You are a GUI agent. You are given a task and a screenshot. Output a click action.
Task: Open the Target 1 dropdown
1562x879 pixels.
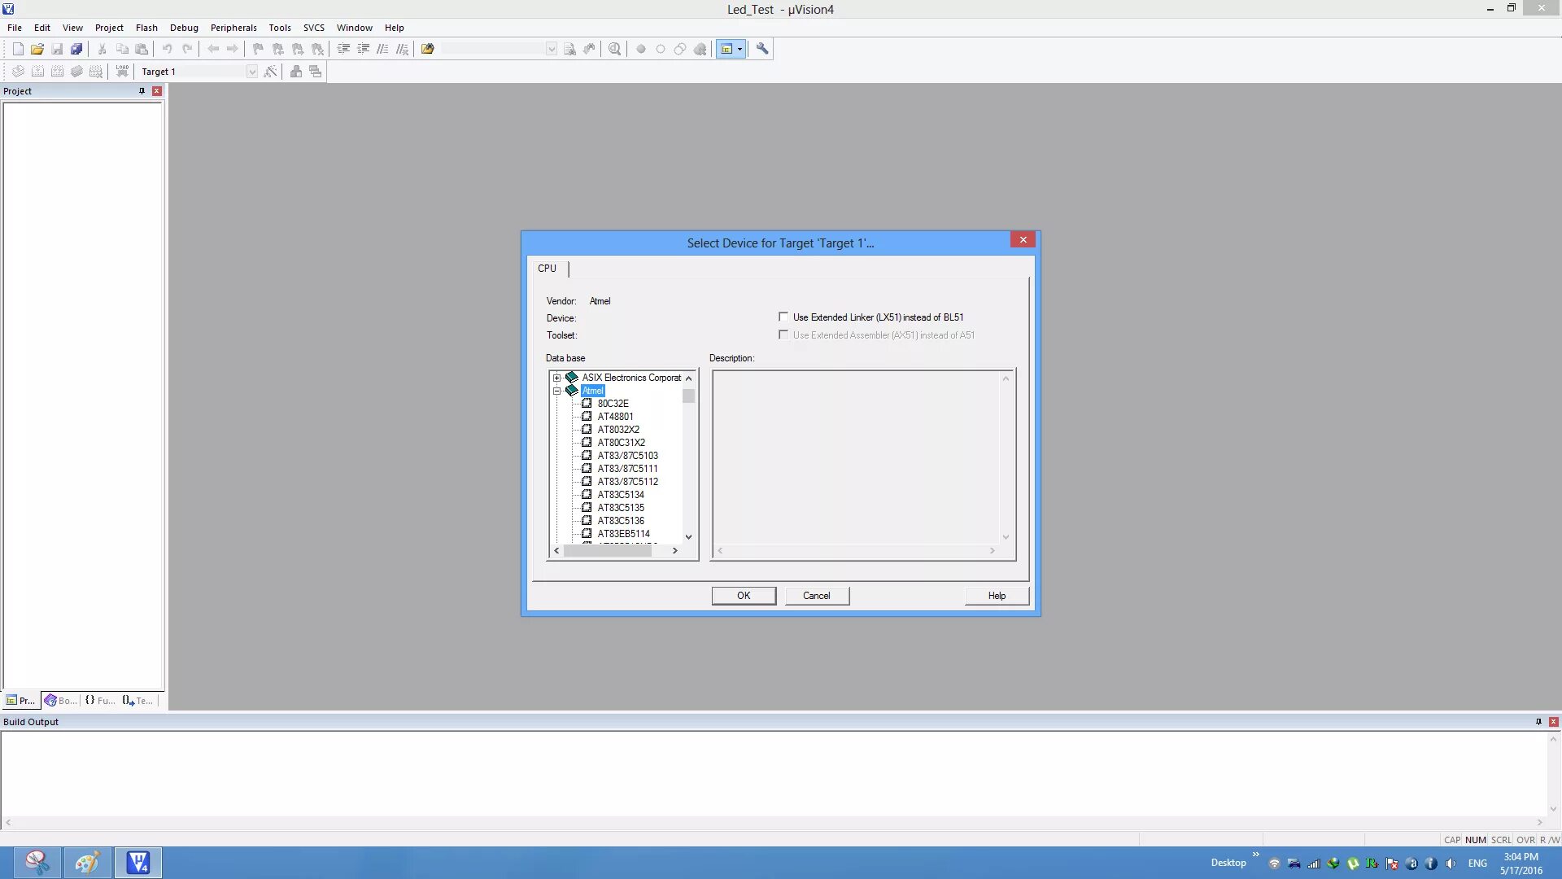click(252, 72)
